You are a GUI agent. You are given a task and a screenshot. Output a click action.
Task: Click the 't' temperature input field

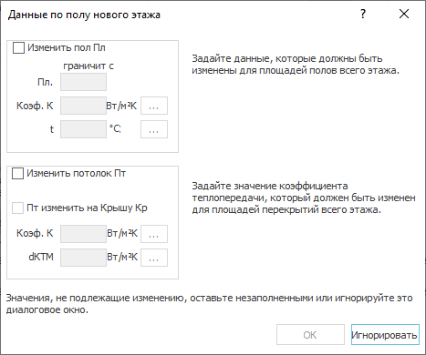point(83,129)
